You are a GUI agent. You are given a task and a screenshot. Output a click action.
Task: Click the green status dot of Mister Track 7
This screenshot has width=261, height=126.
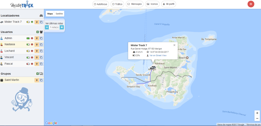(x=32, y=22)
